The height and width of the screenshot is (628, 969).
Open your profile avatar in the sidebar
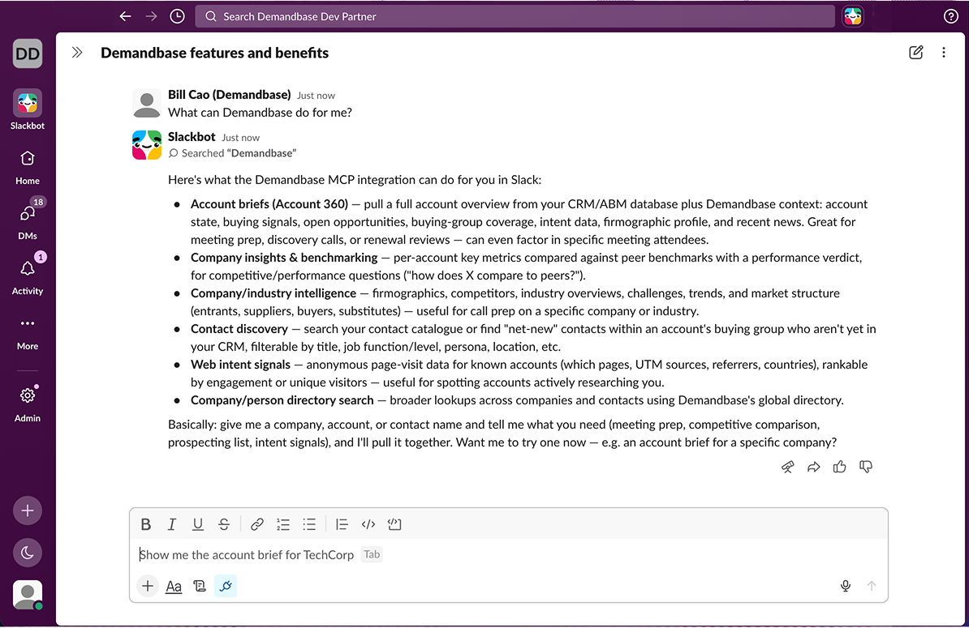(x=28, y=595)
